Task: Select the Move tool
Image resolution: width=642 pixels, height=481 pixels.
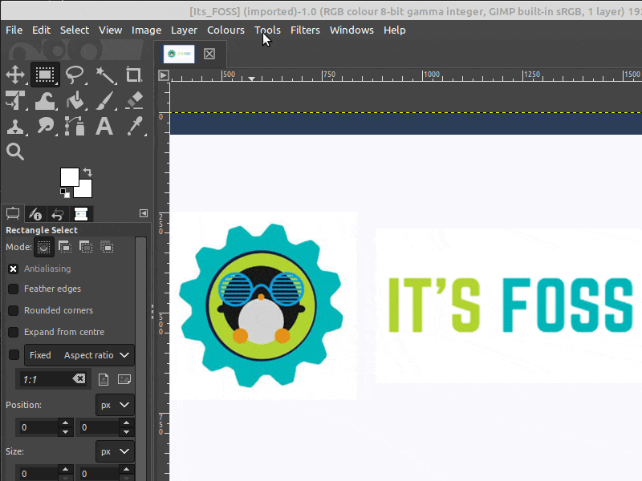Action: [14, 75]
